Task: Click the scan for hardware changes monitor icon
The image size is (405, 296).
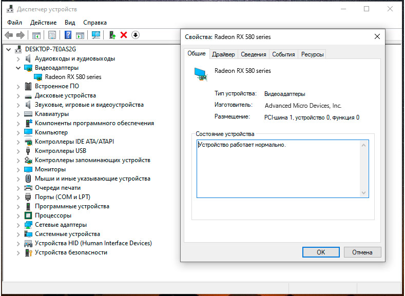Action: pyautogui.click(x=95, y=35)
